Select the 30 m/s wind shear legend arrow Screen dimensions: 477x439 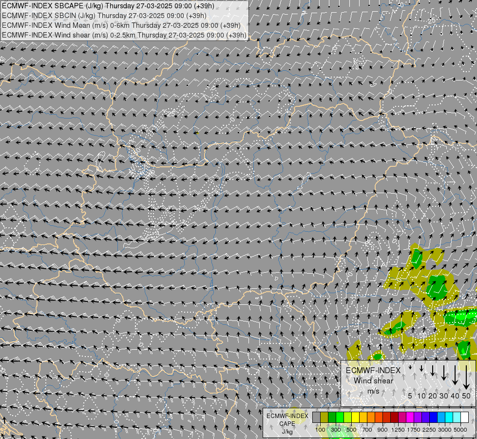pyautogui.click(x=444, y=373)
